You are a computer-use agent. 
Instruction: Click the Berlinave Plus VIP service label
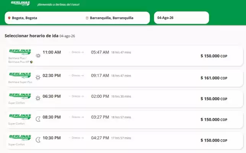[x=19, y=62]
